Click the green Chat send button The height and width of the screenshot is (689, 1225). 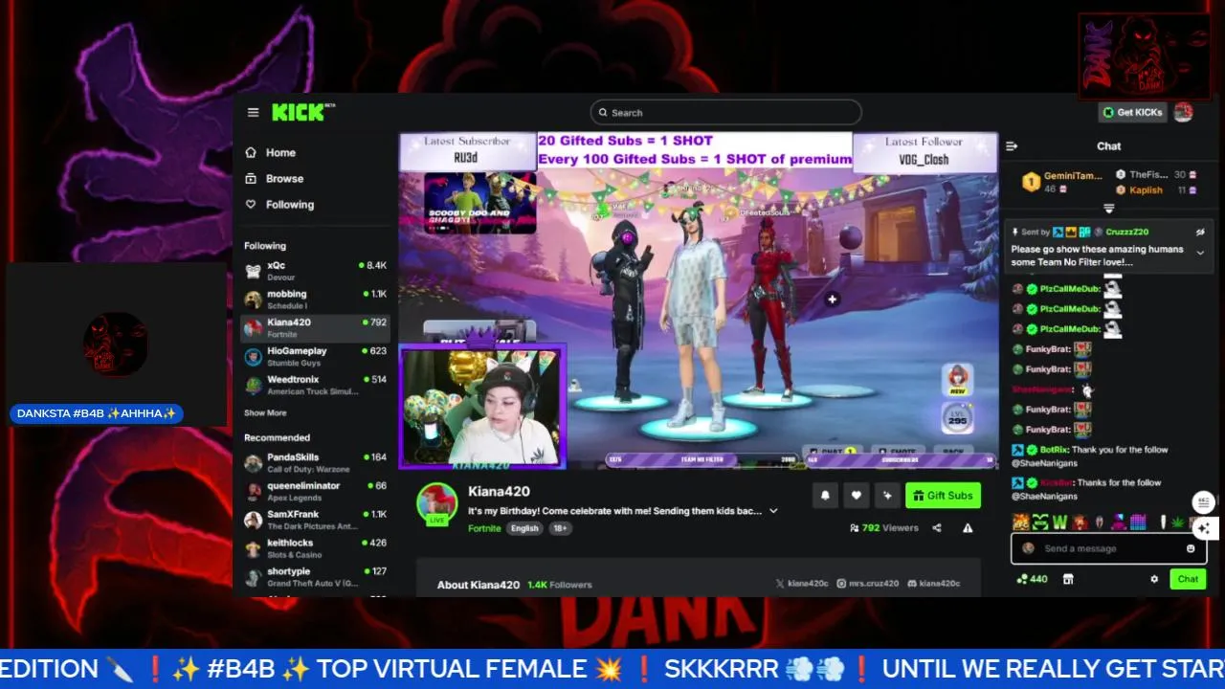[1188, 579]
